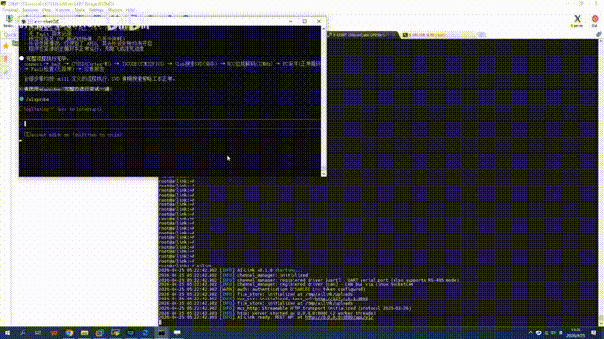Open the Terminal menu in MobaXterm
Image resolution: width=604 pixels, height=339 pixels.
[9, 10]
